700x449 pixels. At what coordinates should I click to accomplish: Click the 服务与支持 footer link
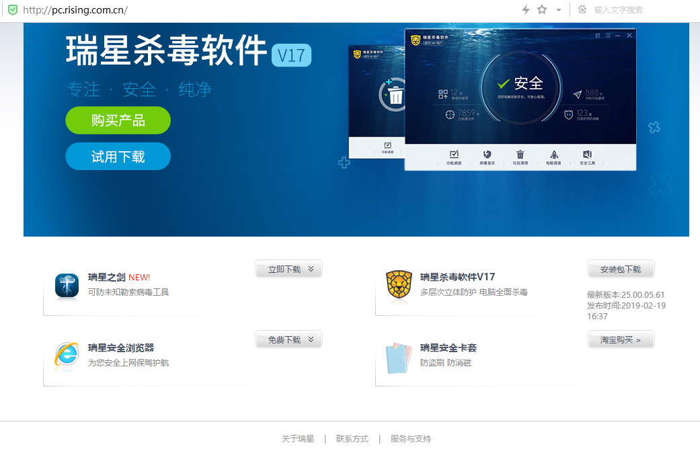tap(411, 439)
